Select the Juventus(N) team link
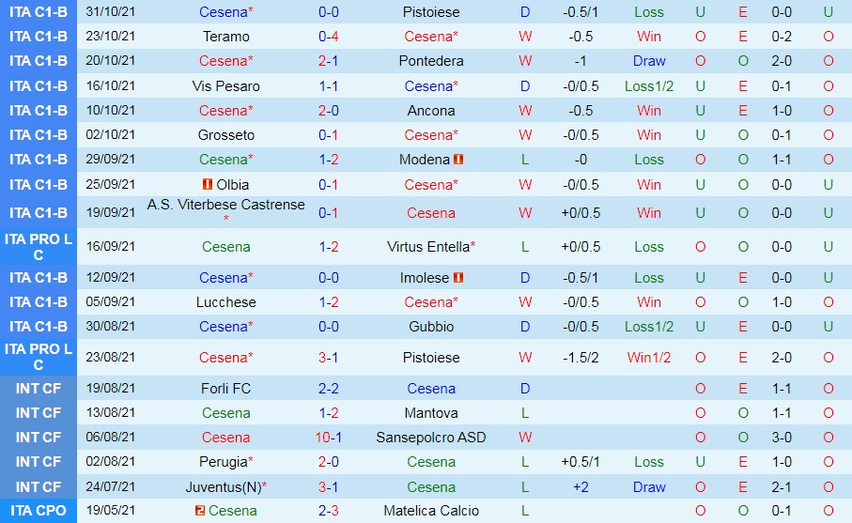The width and height of the screenshot is (852, 523). click(225, 486)
